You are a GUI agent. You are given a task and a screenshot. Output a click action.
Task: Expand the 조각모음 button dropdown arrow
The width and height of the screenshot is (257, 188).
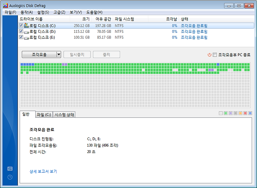click(x=59, y=55)
